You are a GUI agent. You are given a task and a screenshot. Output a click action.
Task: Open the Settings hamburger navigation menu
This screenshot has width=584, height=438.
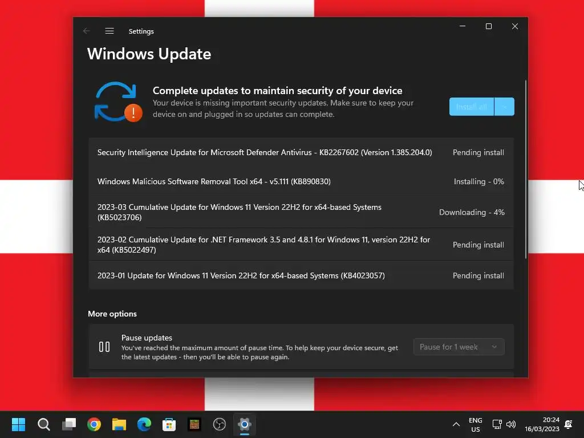pyautogui.click(x=109, y=31)
